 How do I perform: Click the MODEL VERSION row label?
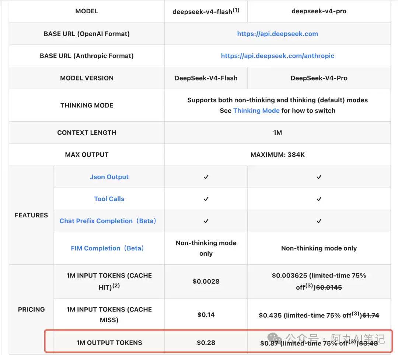point(87,78)
